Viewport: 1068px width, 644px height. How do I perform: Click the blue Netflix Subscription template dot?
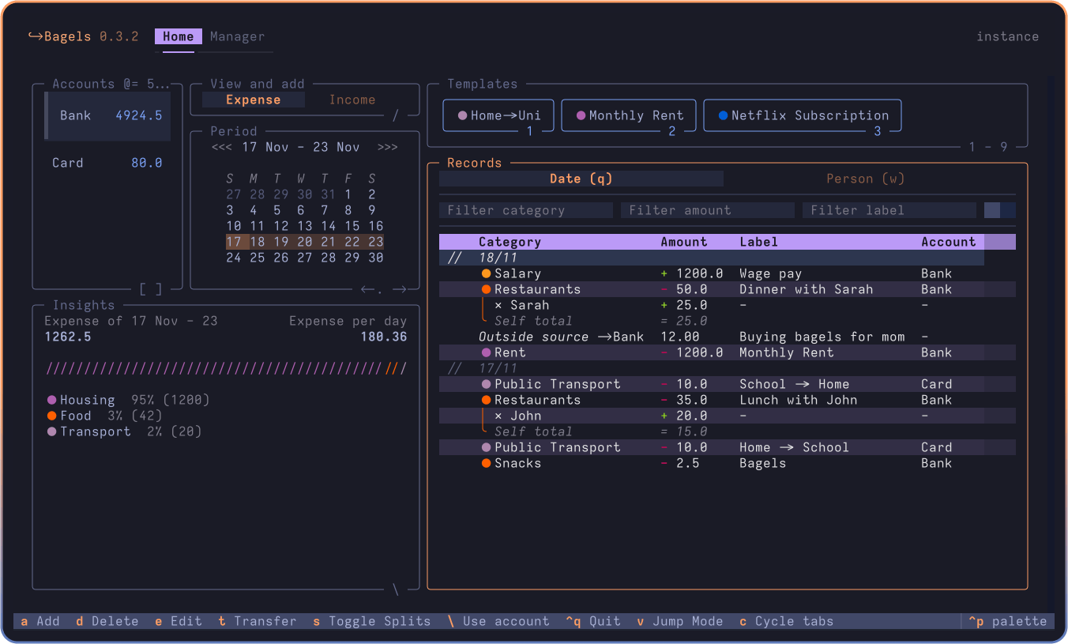[724, 115]
